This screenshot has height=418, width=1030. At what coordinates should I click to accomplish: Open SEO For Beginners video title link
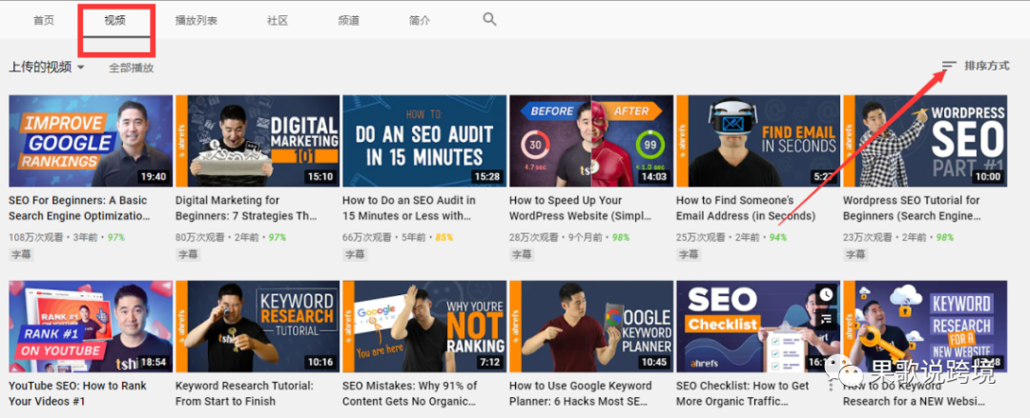coord(79,208)
